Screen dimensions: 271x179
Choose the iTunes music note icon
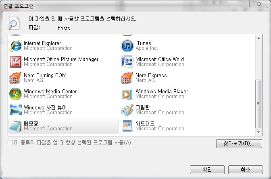[x=127, y=46]
